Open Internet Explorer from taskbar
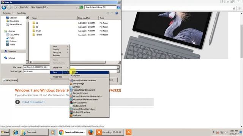Image resolution: width=243 pixels, height=136 pixels. [x=16, y=132]
